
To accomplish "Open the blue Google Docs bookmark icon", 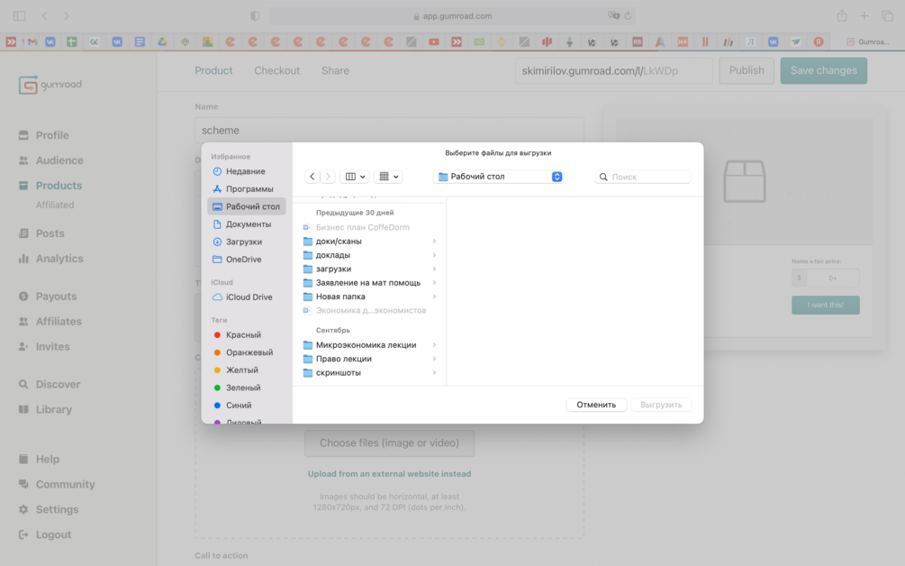I will (140, 41).
